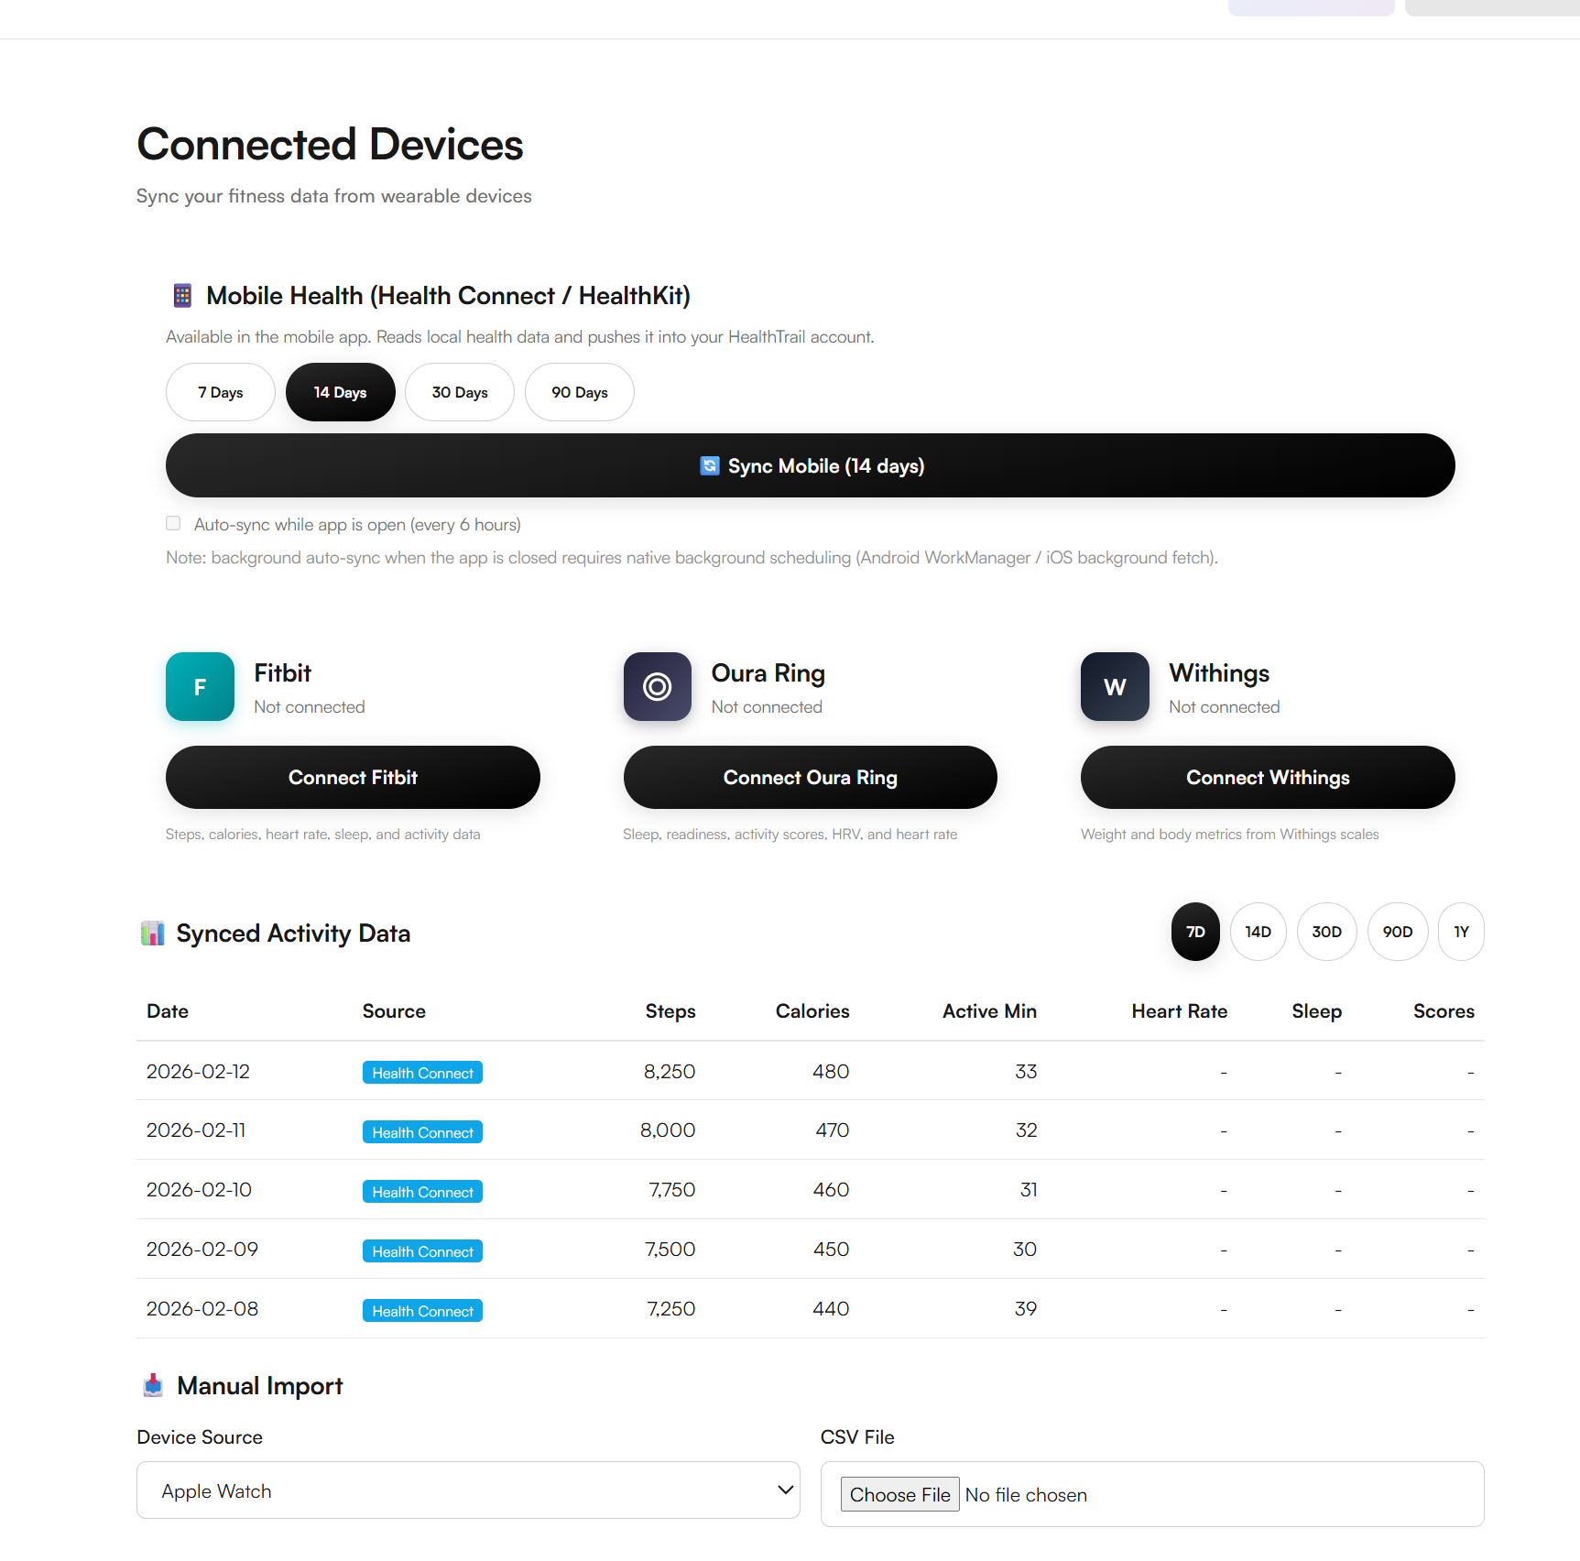Expand the 90D data range option
1580x1561 pixels.
tap(1398, 932)
